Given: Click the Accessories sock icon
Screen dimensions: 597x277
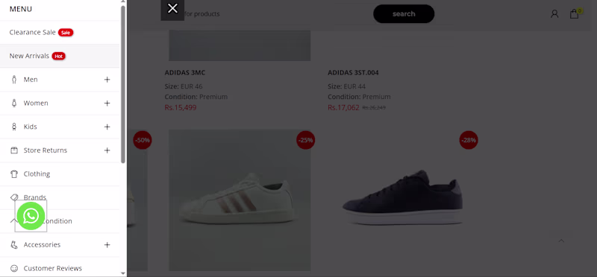Looking at the screenshot, I should [14, 245].
